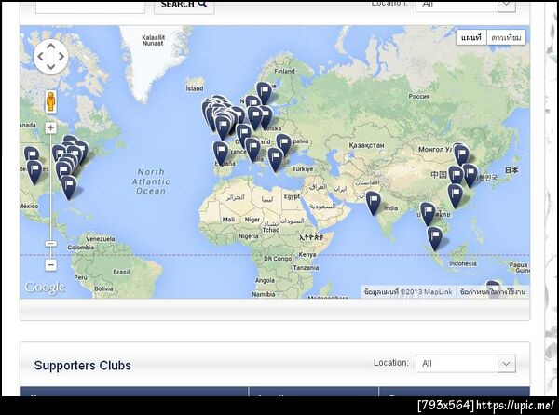The height and width of the screenshot is (415, 559).
Task: Click the 日本 label on map
Action: click(x=511, y=170)
